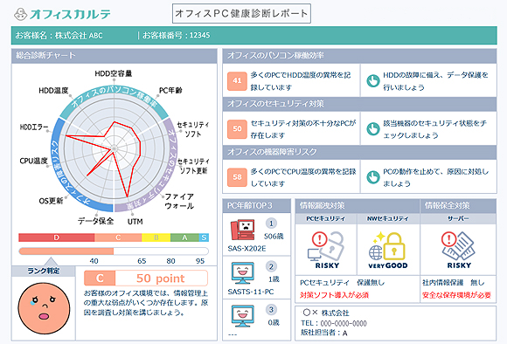Click the ファイアウォール radar axis label
This screenshot has height=344, width=507.
pyautogui.click(x=179, y=201)
